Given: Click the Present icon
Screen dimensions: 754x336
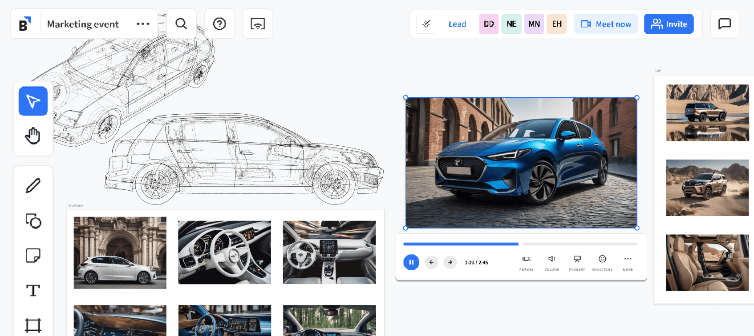Looking at the screenshot, I should pos(577,263).
